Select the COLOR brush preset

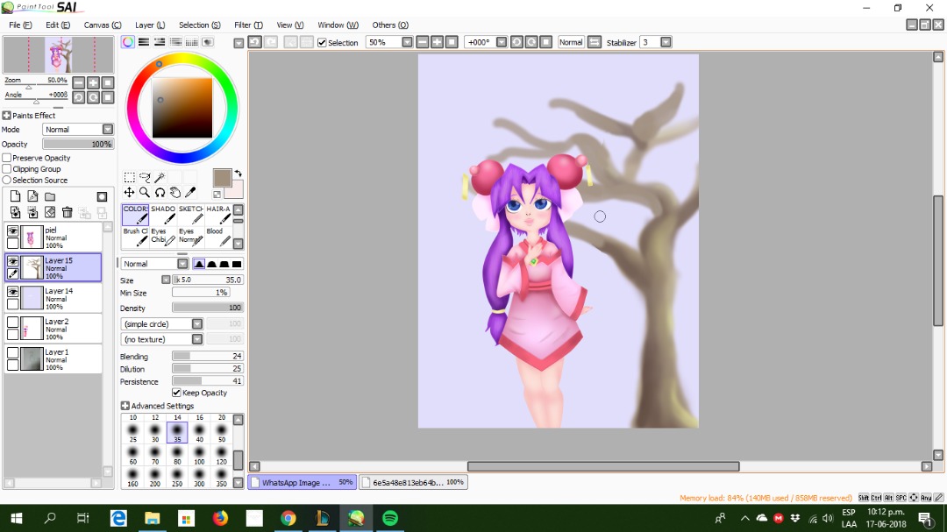coord(135,215)
